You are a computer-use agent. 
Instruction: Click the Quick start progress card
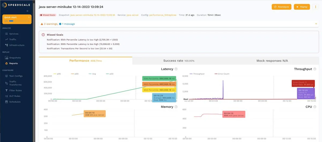pyautogui.click(x=17, y=19)
